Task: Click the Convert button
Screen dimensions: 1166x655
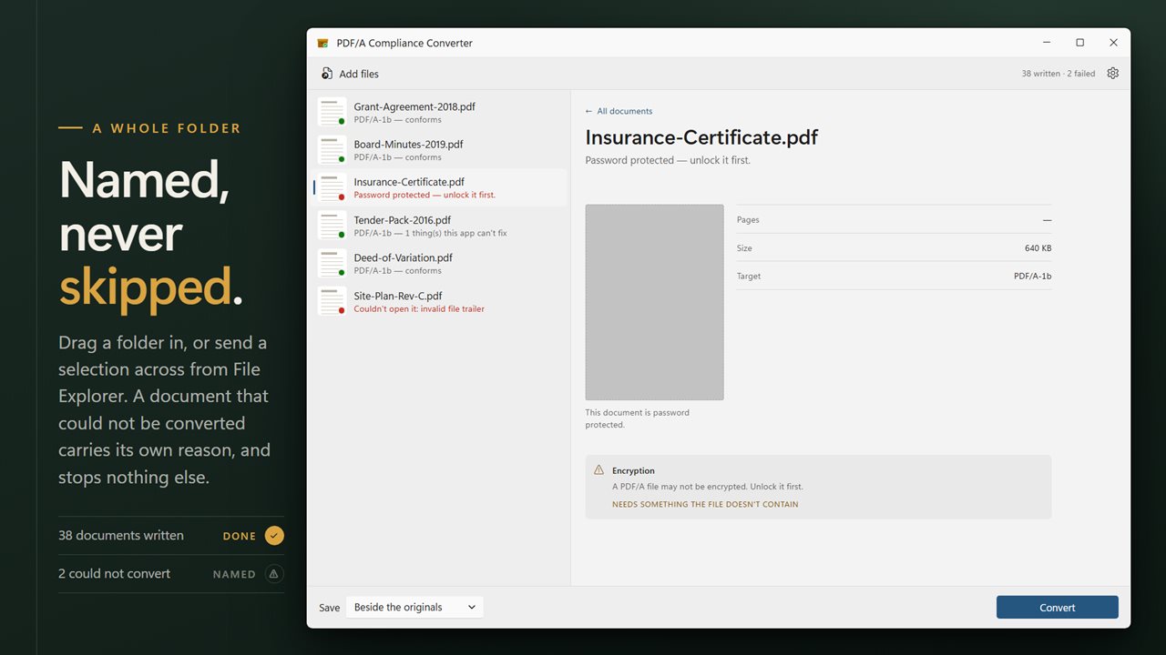Action: [x=1057, y=608]
